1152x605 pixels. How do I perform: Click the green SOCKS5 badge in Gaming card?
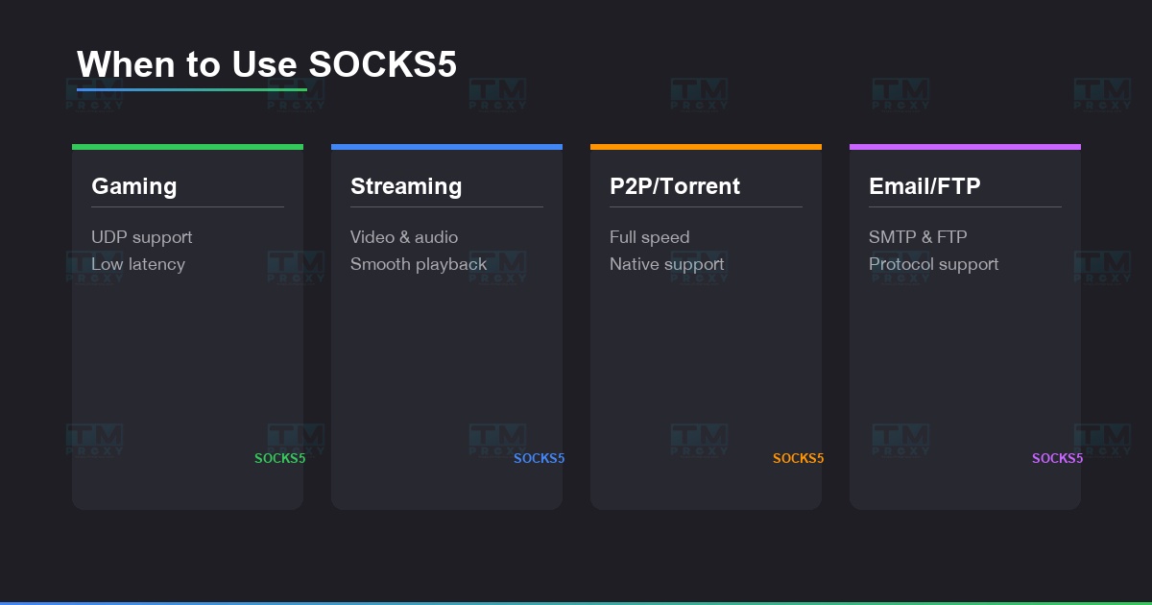click(x=279, y=458)
